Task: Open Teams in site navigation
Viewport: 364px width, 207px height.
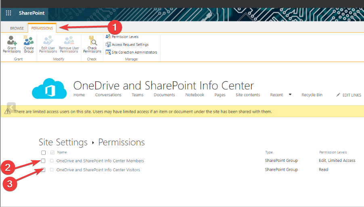Action: coord(138,95)
